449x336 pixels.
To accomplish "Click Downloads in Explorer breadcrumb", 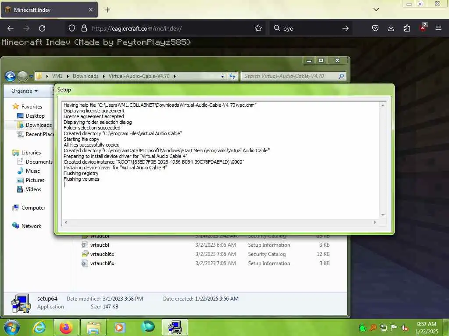I will point(86,76).
